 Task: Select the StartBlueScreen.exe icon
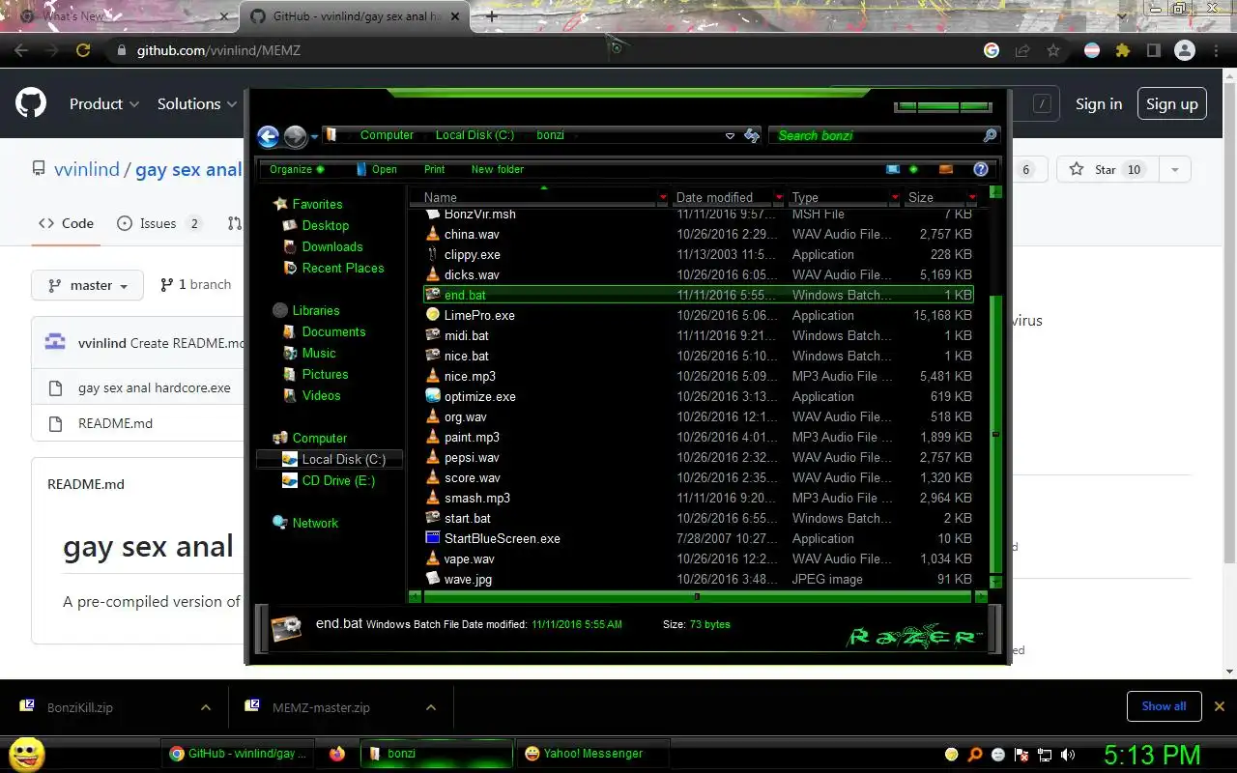(433, 538)
